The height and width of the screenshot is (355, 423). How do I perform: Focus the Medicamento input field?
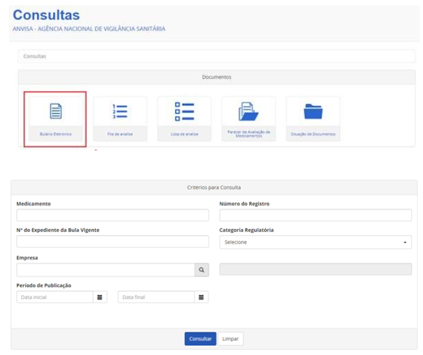112,215
